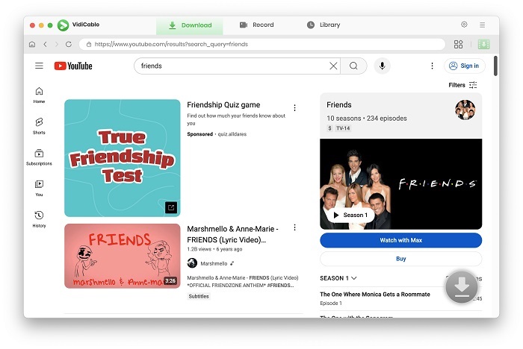523x349 pixels.
Task: Click the 1.2B views text
Action: pyautogui.click(x=199, y=249)
